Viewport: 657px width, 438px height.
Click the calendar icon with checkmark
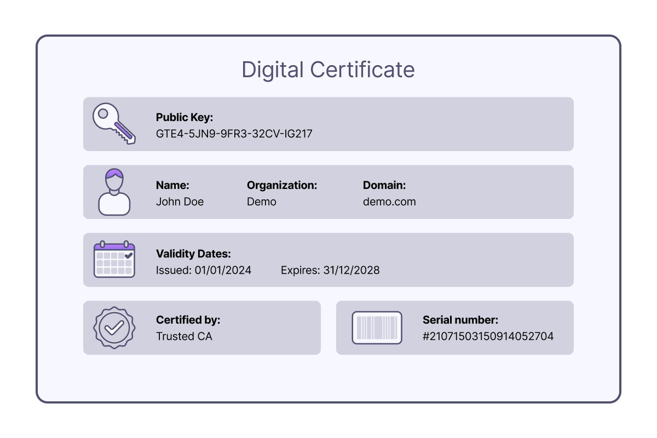[114, 259]
